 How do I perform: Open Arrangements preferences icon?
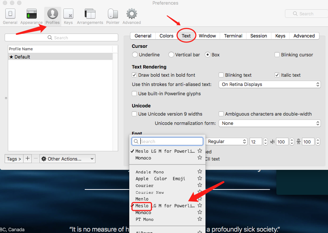[90, 16]
